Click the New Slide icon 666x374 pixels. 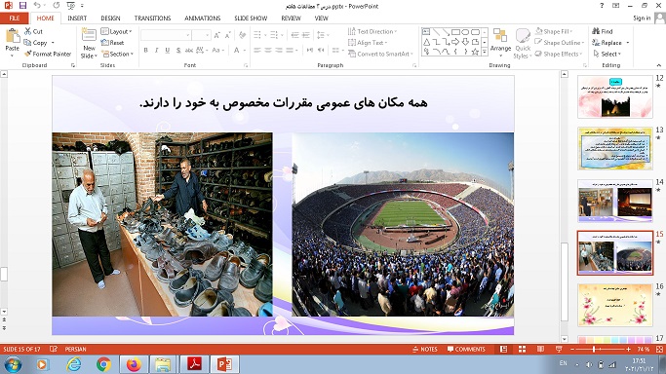click(89, 36)
